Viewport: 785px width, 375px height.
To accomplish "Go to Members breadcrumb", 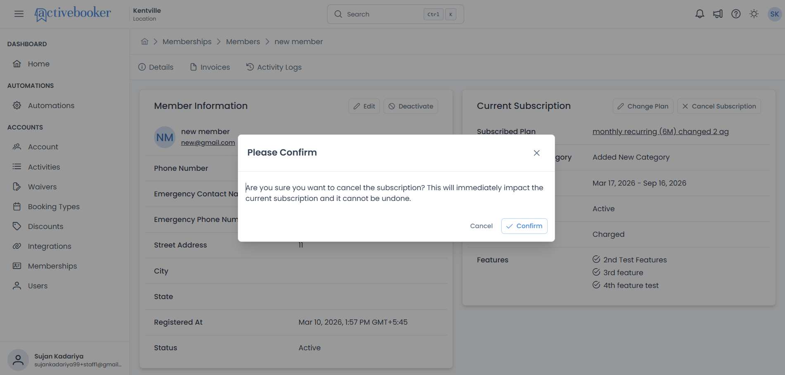I will click(x=243, y=42).
